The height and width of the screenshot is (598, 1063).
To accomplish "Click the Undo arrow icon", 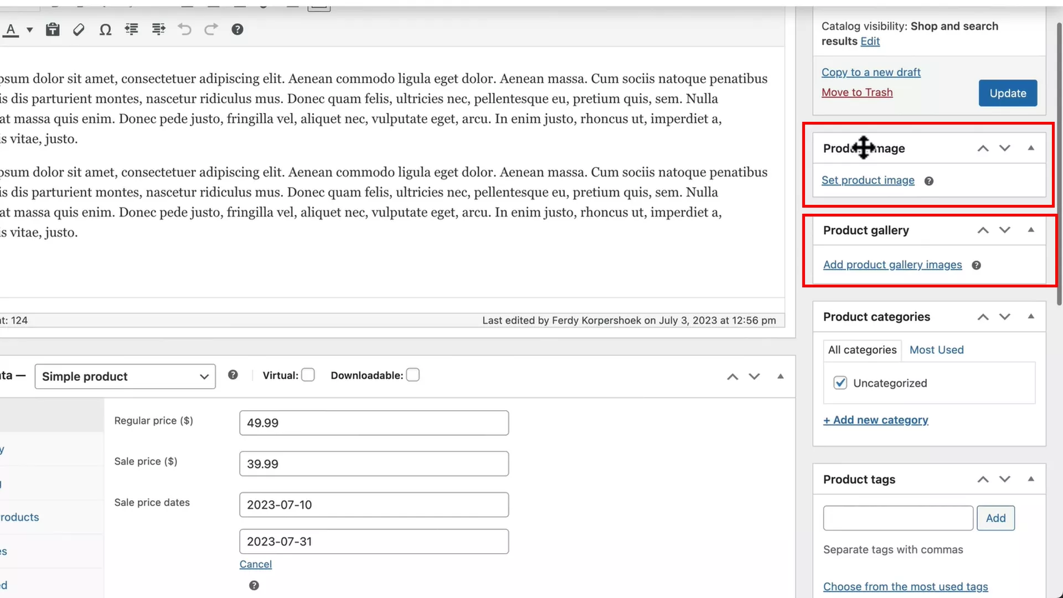I will point(185,29).
